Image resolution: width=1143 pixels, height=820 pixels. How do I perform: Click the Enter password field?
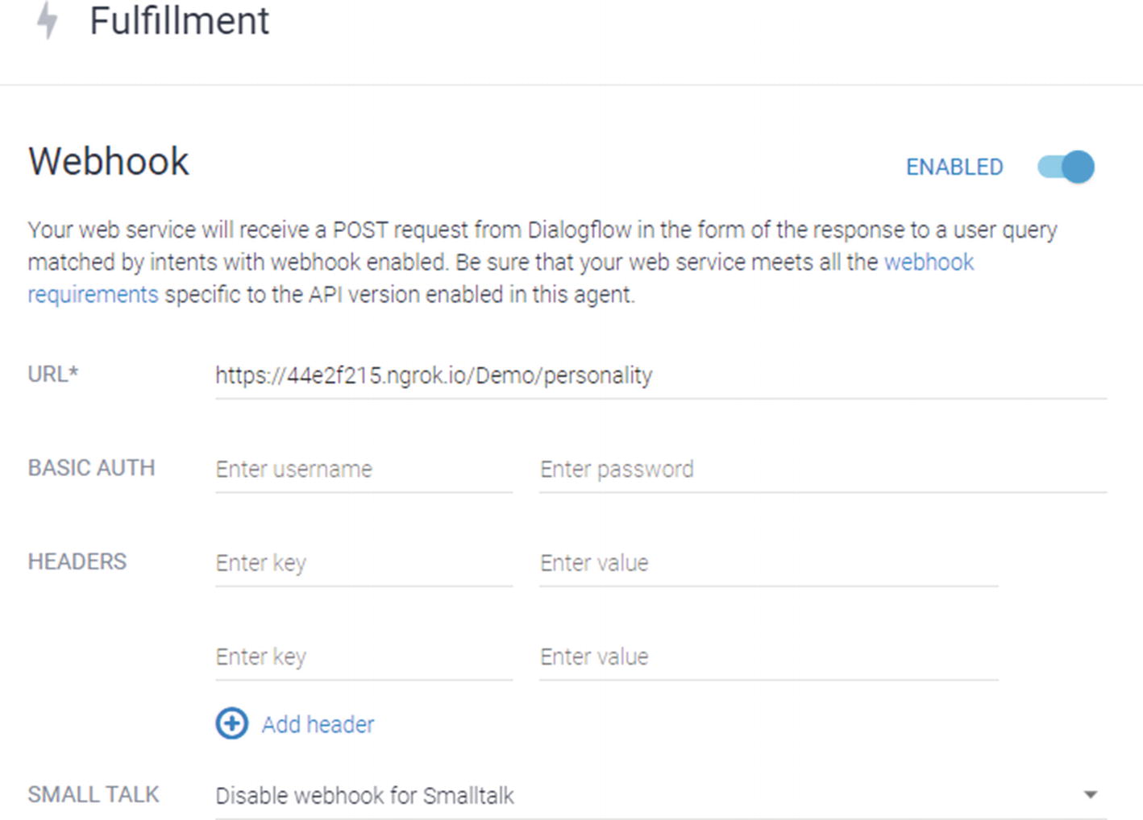coord(823,469)
